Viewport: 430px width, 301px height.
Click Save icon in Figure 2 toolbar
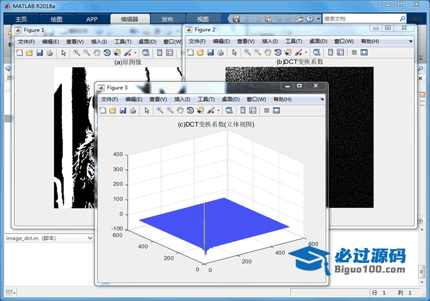[210, 52]
